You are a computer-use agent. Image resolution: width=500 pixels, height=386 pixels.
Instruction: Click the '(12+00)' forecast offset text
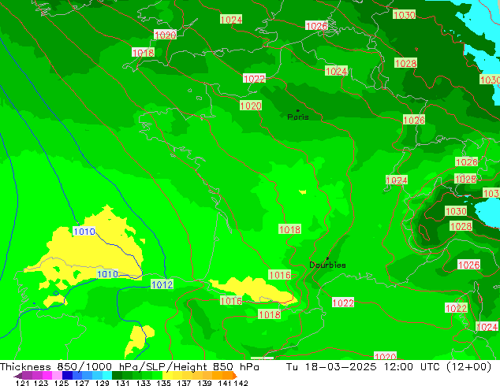coord(468,367)
